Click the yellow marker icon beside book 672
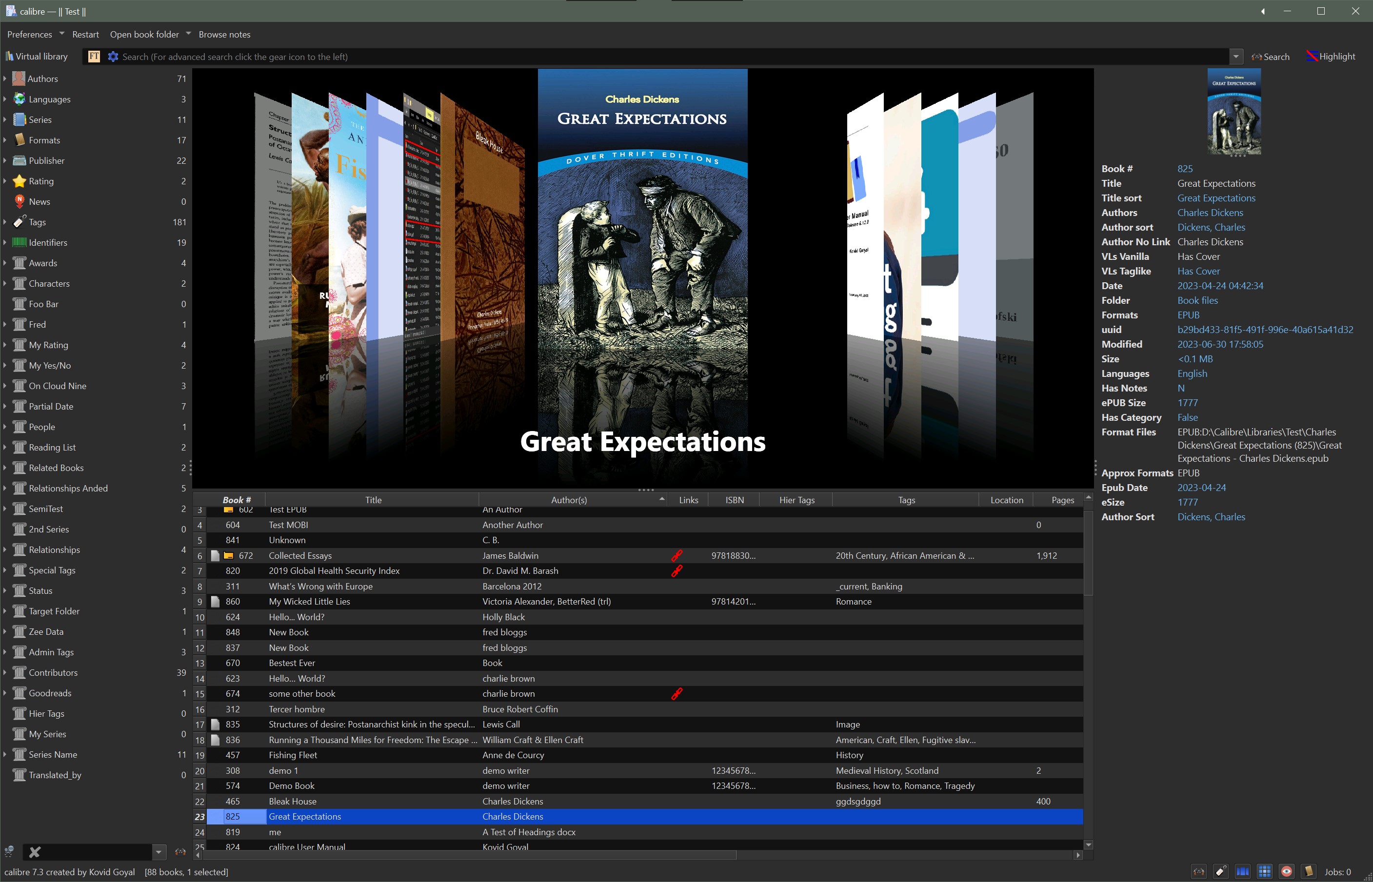The image size is (1373, 882). point(228,555)
